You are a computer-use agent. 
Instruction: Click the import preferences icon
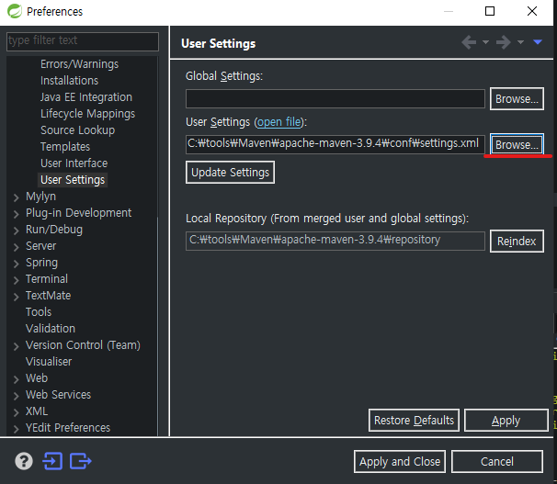52,461
